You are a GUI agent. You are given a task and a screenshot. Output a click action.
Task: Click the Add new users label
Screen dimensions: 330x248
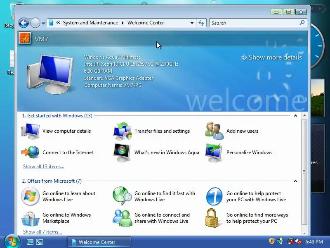click(x=242, y=131)
